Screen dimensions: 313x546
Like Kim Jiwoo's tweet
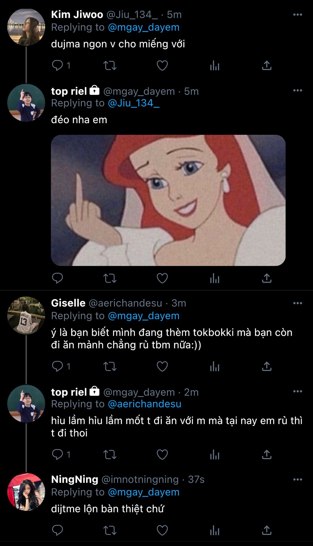162,66
